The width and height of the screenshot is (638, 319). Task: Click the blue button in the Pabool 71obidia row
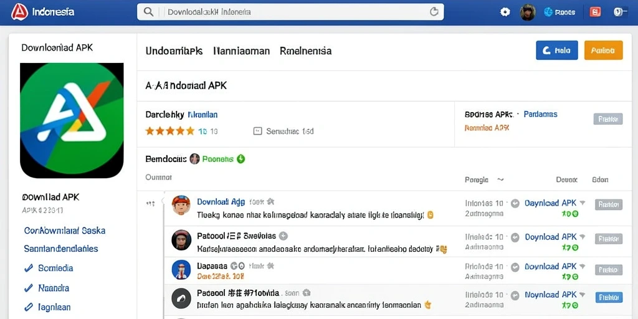[x=609, y=297]
